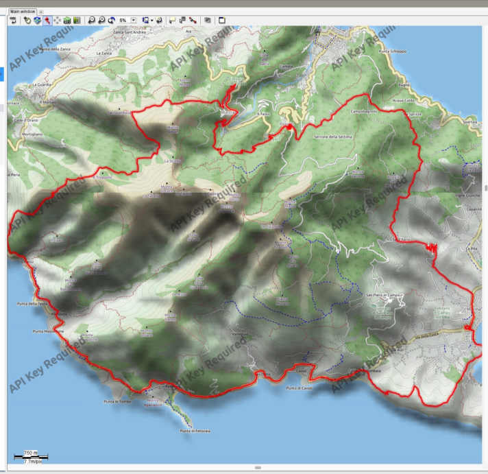
Task: Toggle the green grid overlay button
Action: [77, 21]
